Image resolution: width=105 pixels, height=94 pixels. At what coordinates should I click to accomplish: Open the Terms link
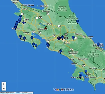pos(18,93)
